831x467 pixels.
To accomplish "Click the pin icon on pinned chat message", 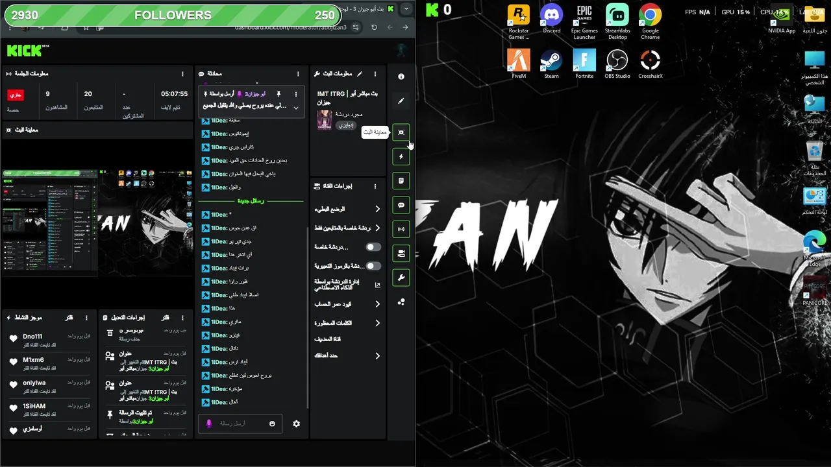I will coord(279,94).
